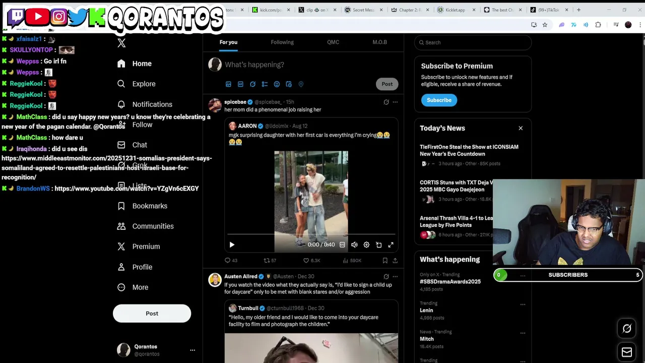
Task: Open Profile in the sidebar
Action: point(135,267)
